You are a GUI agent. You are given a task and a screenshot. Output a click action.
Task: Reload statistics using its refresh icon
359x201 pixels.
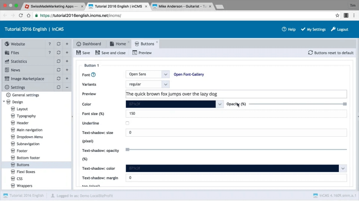tap(58, 61)
